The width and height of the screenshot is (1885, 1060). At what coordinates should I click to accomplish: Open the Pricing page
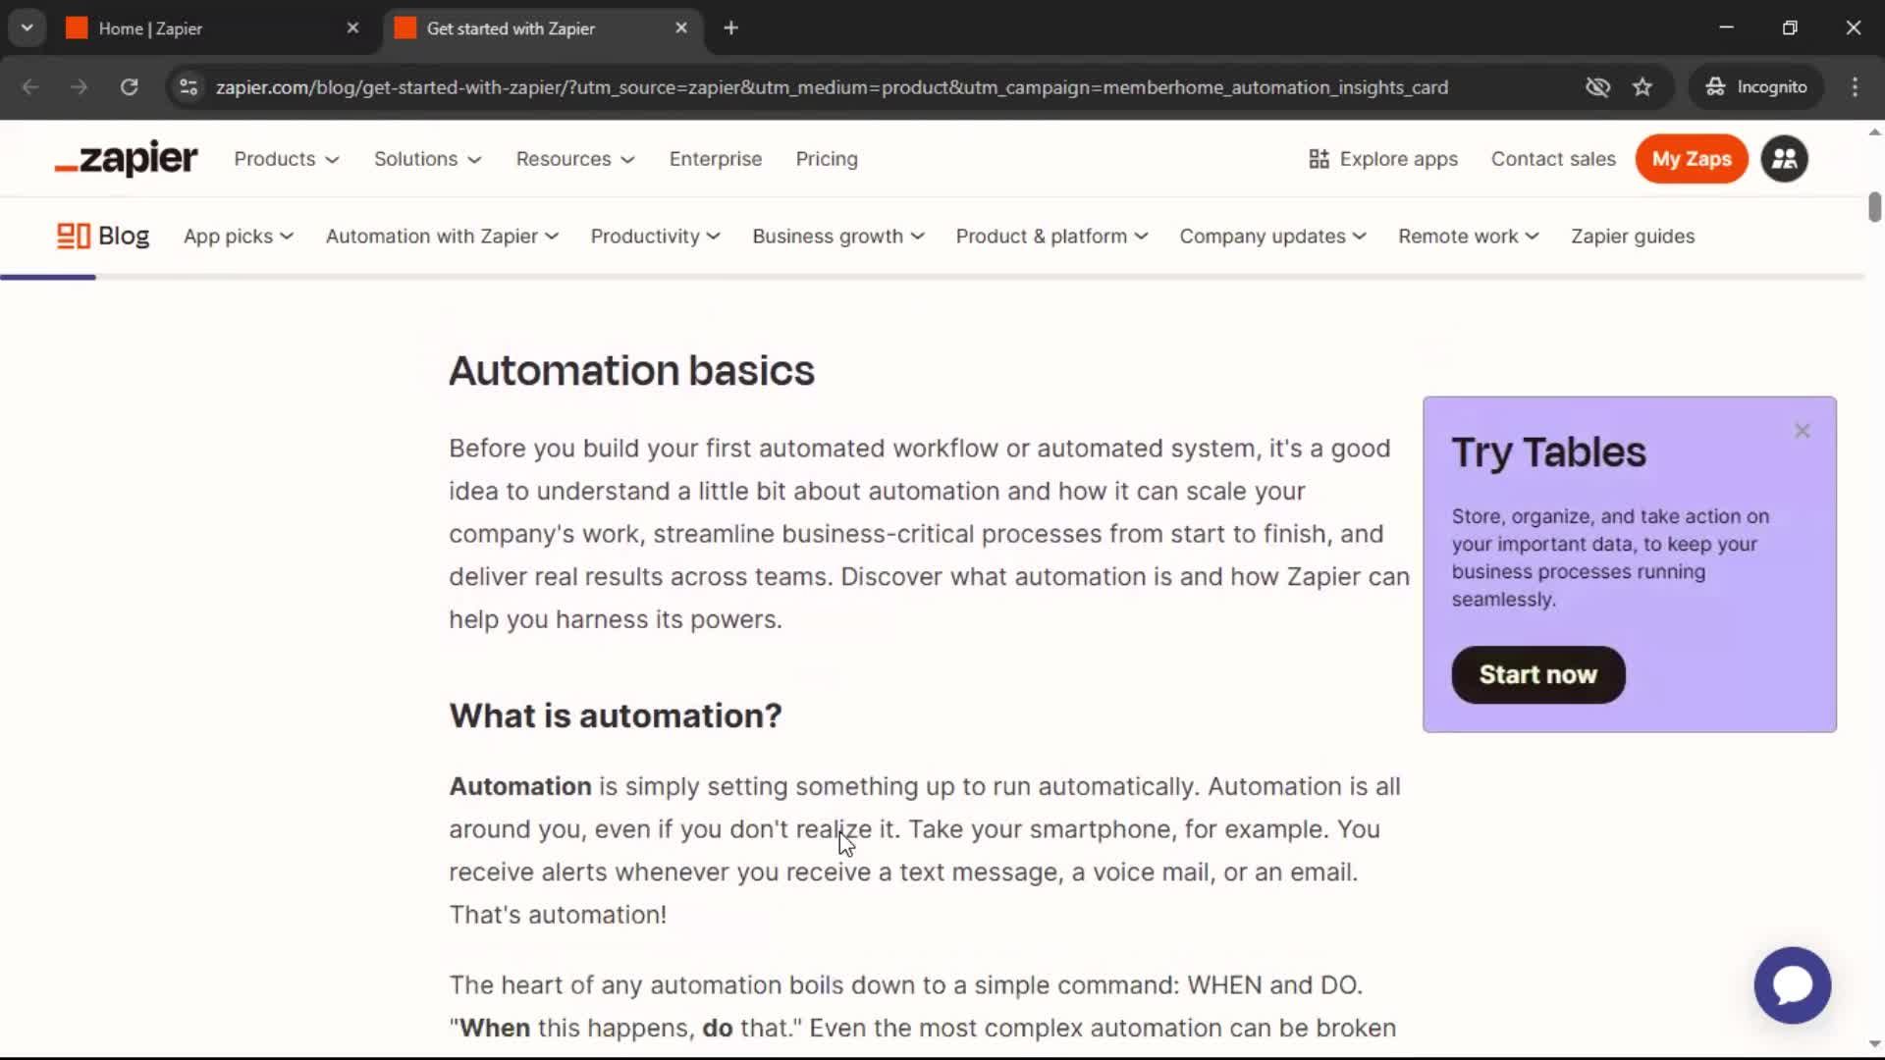point(827,159)
